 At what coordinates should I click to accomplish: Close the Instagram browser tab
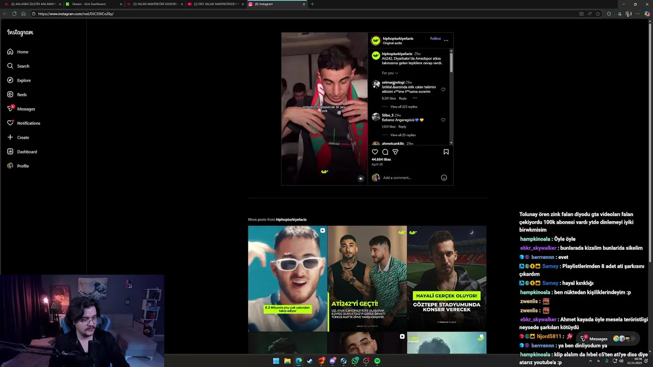[x=304, y=4]
